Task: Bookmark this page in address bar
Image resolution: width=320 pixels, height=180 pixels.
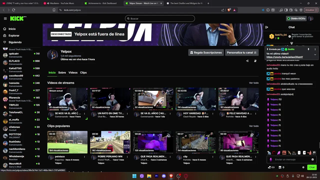Action: click(54, 10)
